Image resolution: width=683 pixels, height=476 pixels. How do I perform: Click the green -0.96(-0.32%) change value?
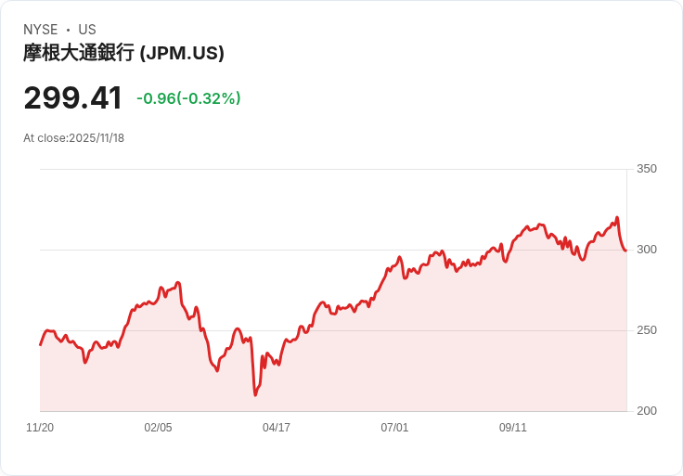tap(188, 98)
